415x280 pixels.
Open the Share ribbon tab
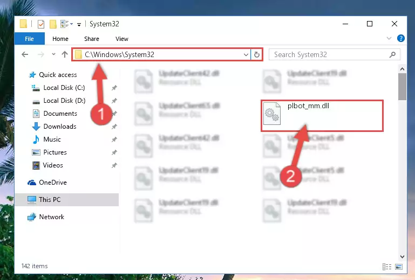(x=92, y=39)
